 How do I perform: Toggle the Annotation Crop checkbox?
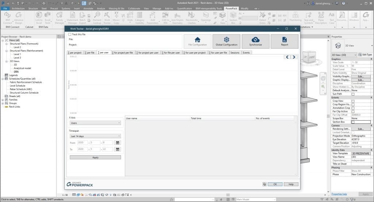(x=353, y=108)
